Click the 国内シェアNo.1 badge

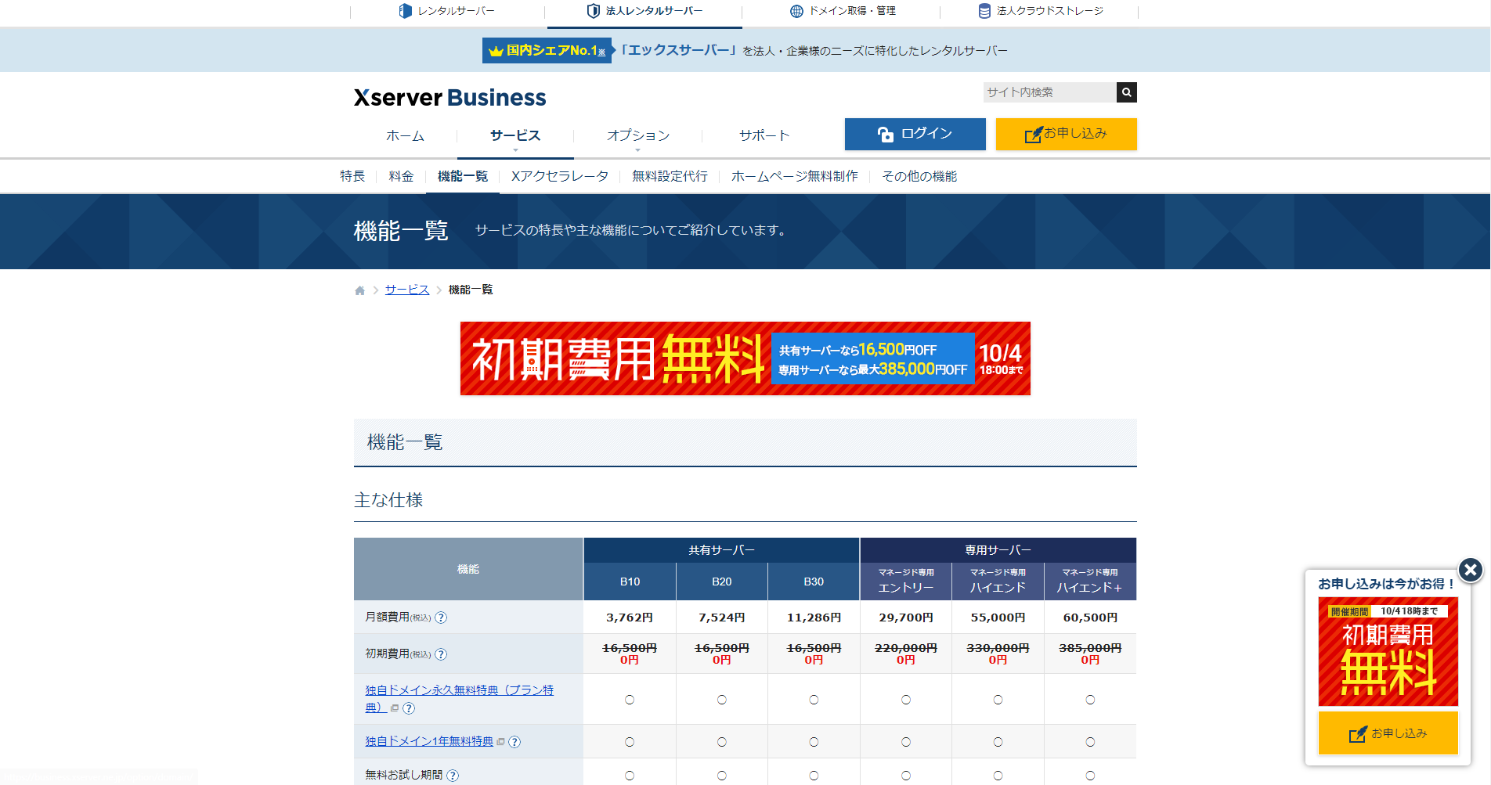(547, 51)
